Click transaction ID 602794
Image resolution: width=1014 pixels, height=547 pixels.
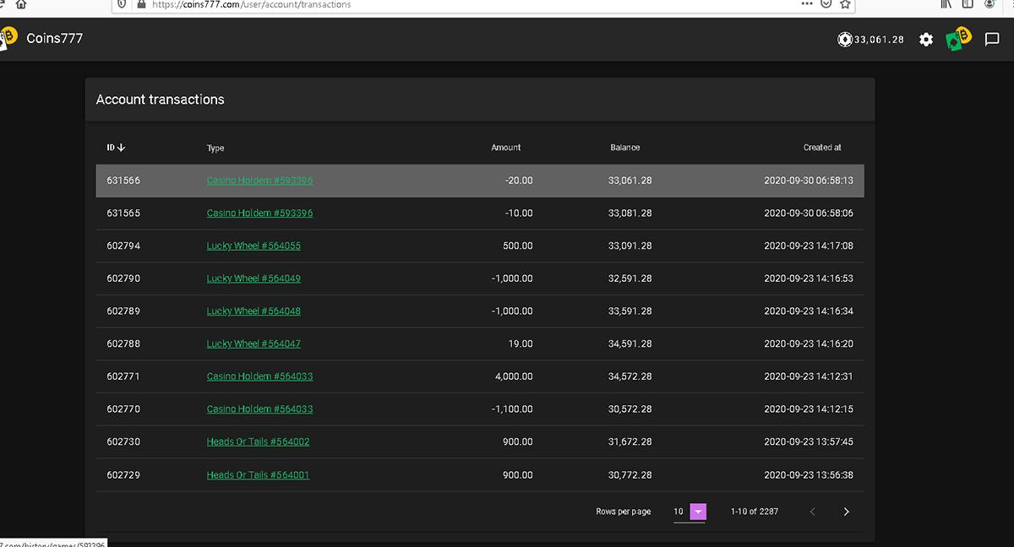click(x=123, y=246)
